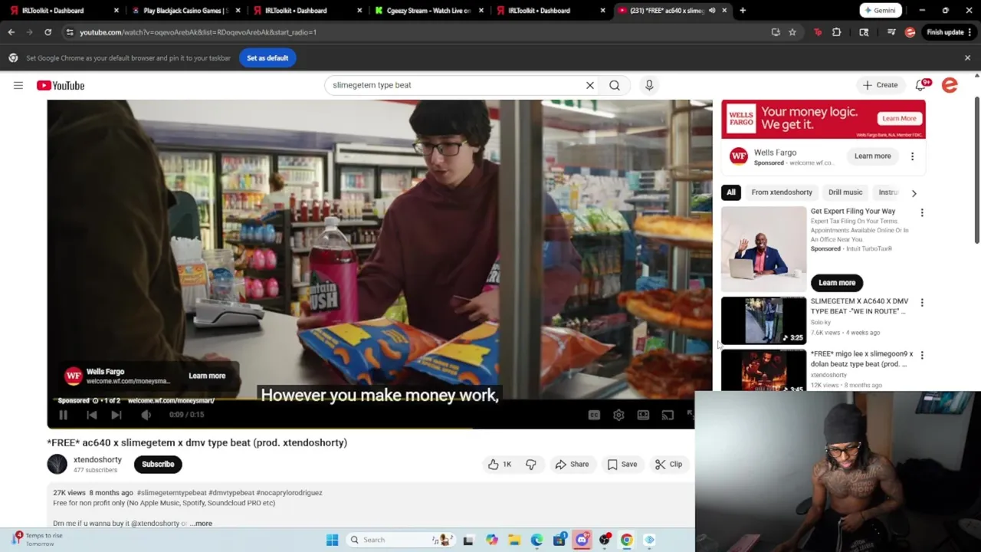Save the video to a playlist
Viewport: 981px width, 552px height.
(x=622, y=464)
